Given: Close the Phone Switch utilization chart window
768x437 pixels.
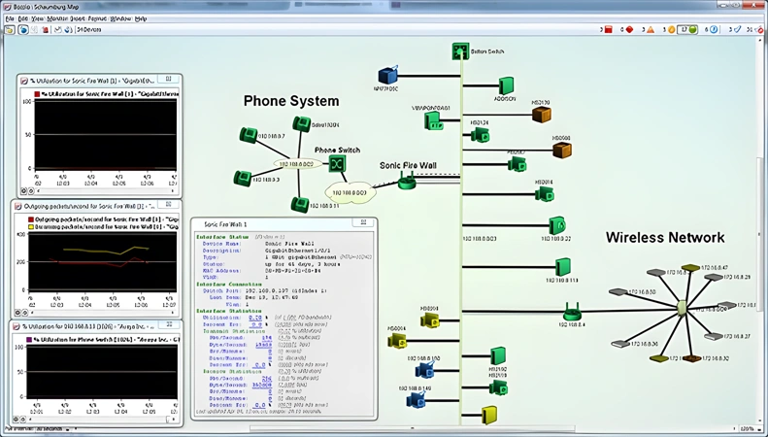Looking at the screenshot, I should click(x=170, y=324).
